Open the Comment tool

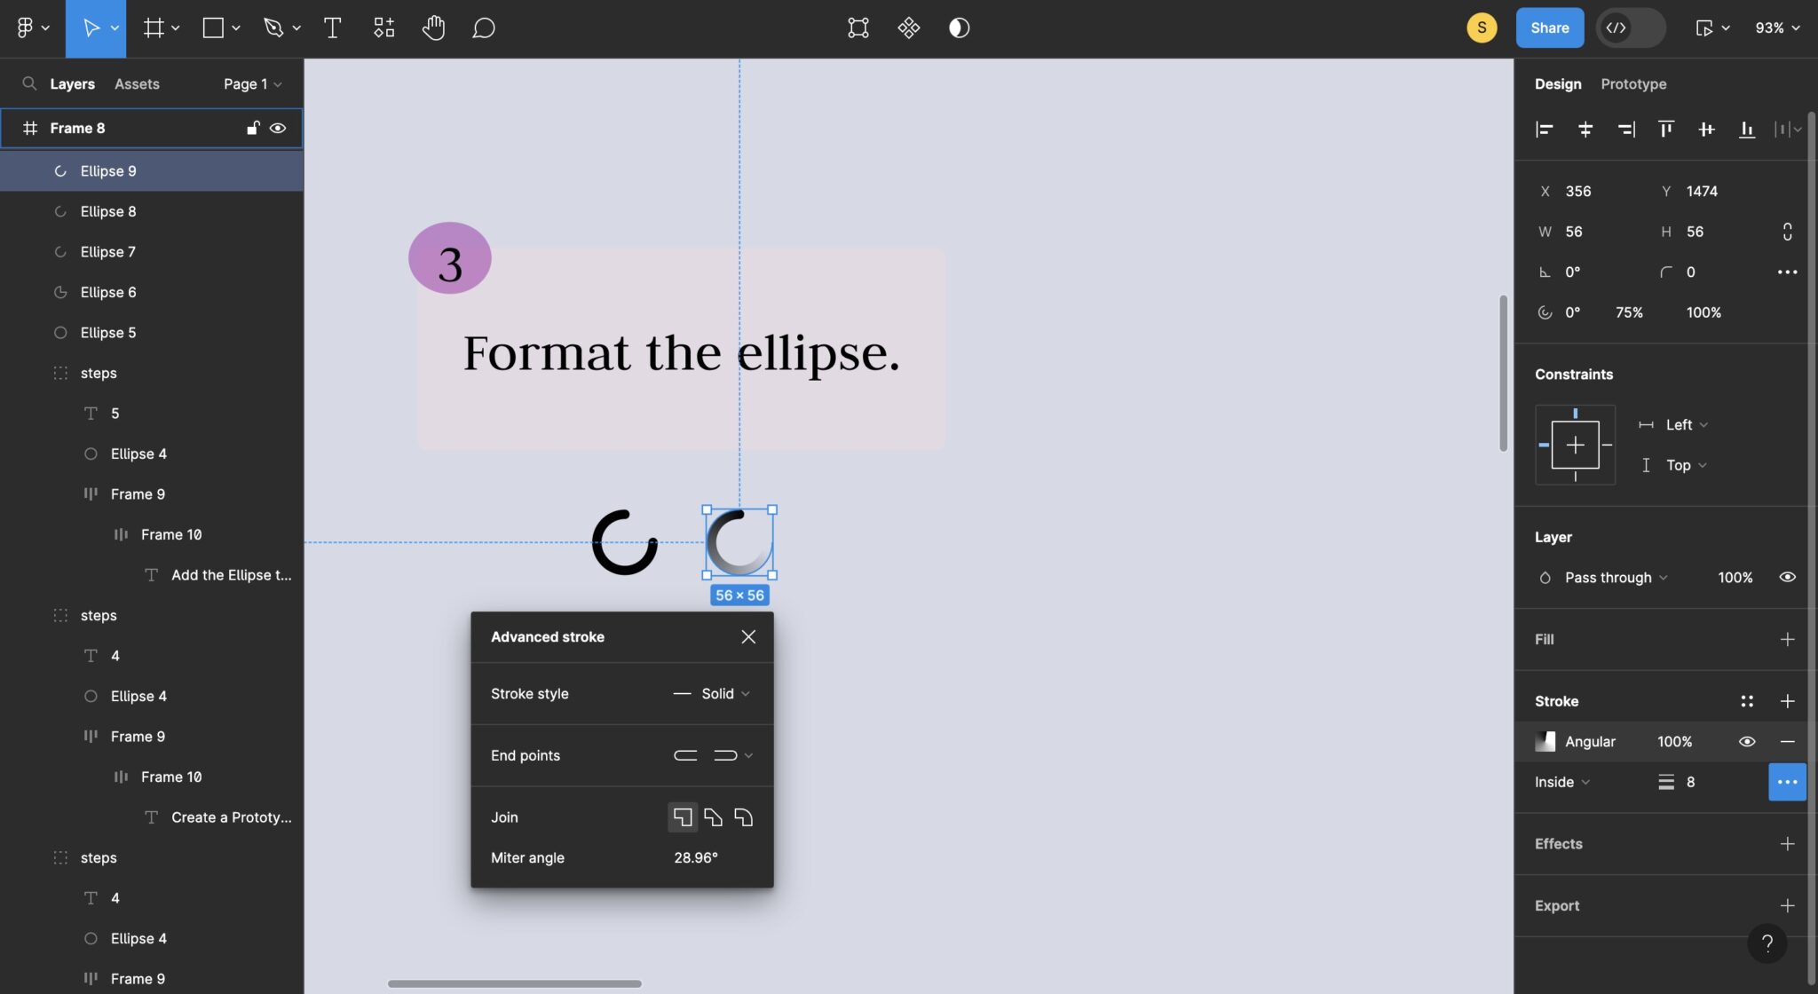[x=484, y=28]
